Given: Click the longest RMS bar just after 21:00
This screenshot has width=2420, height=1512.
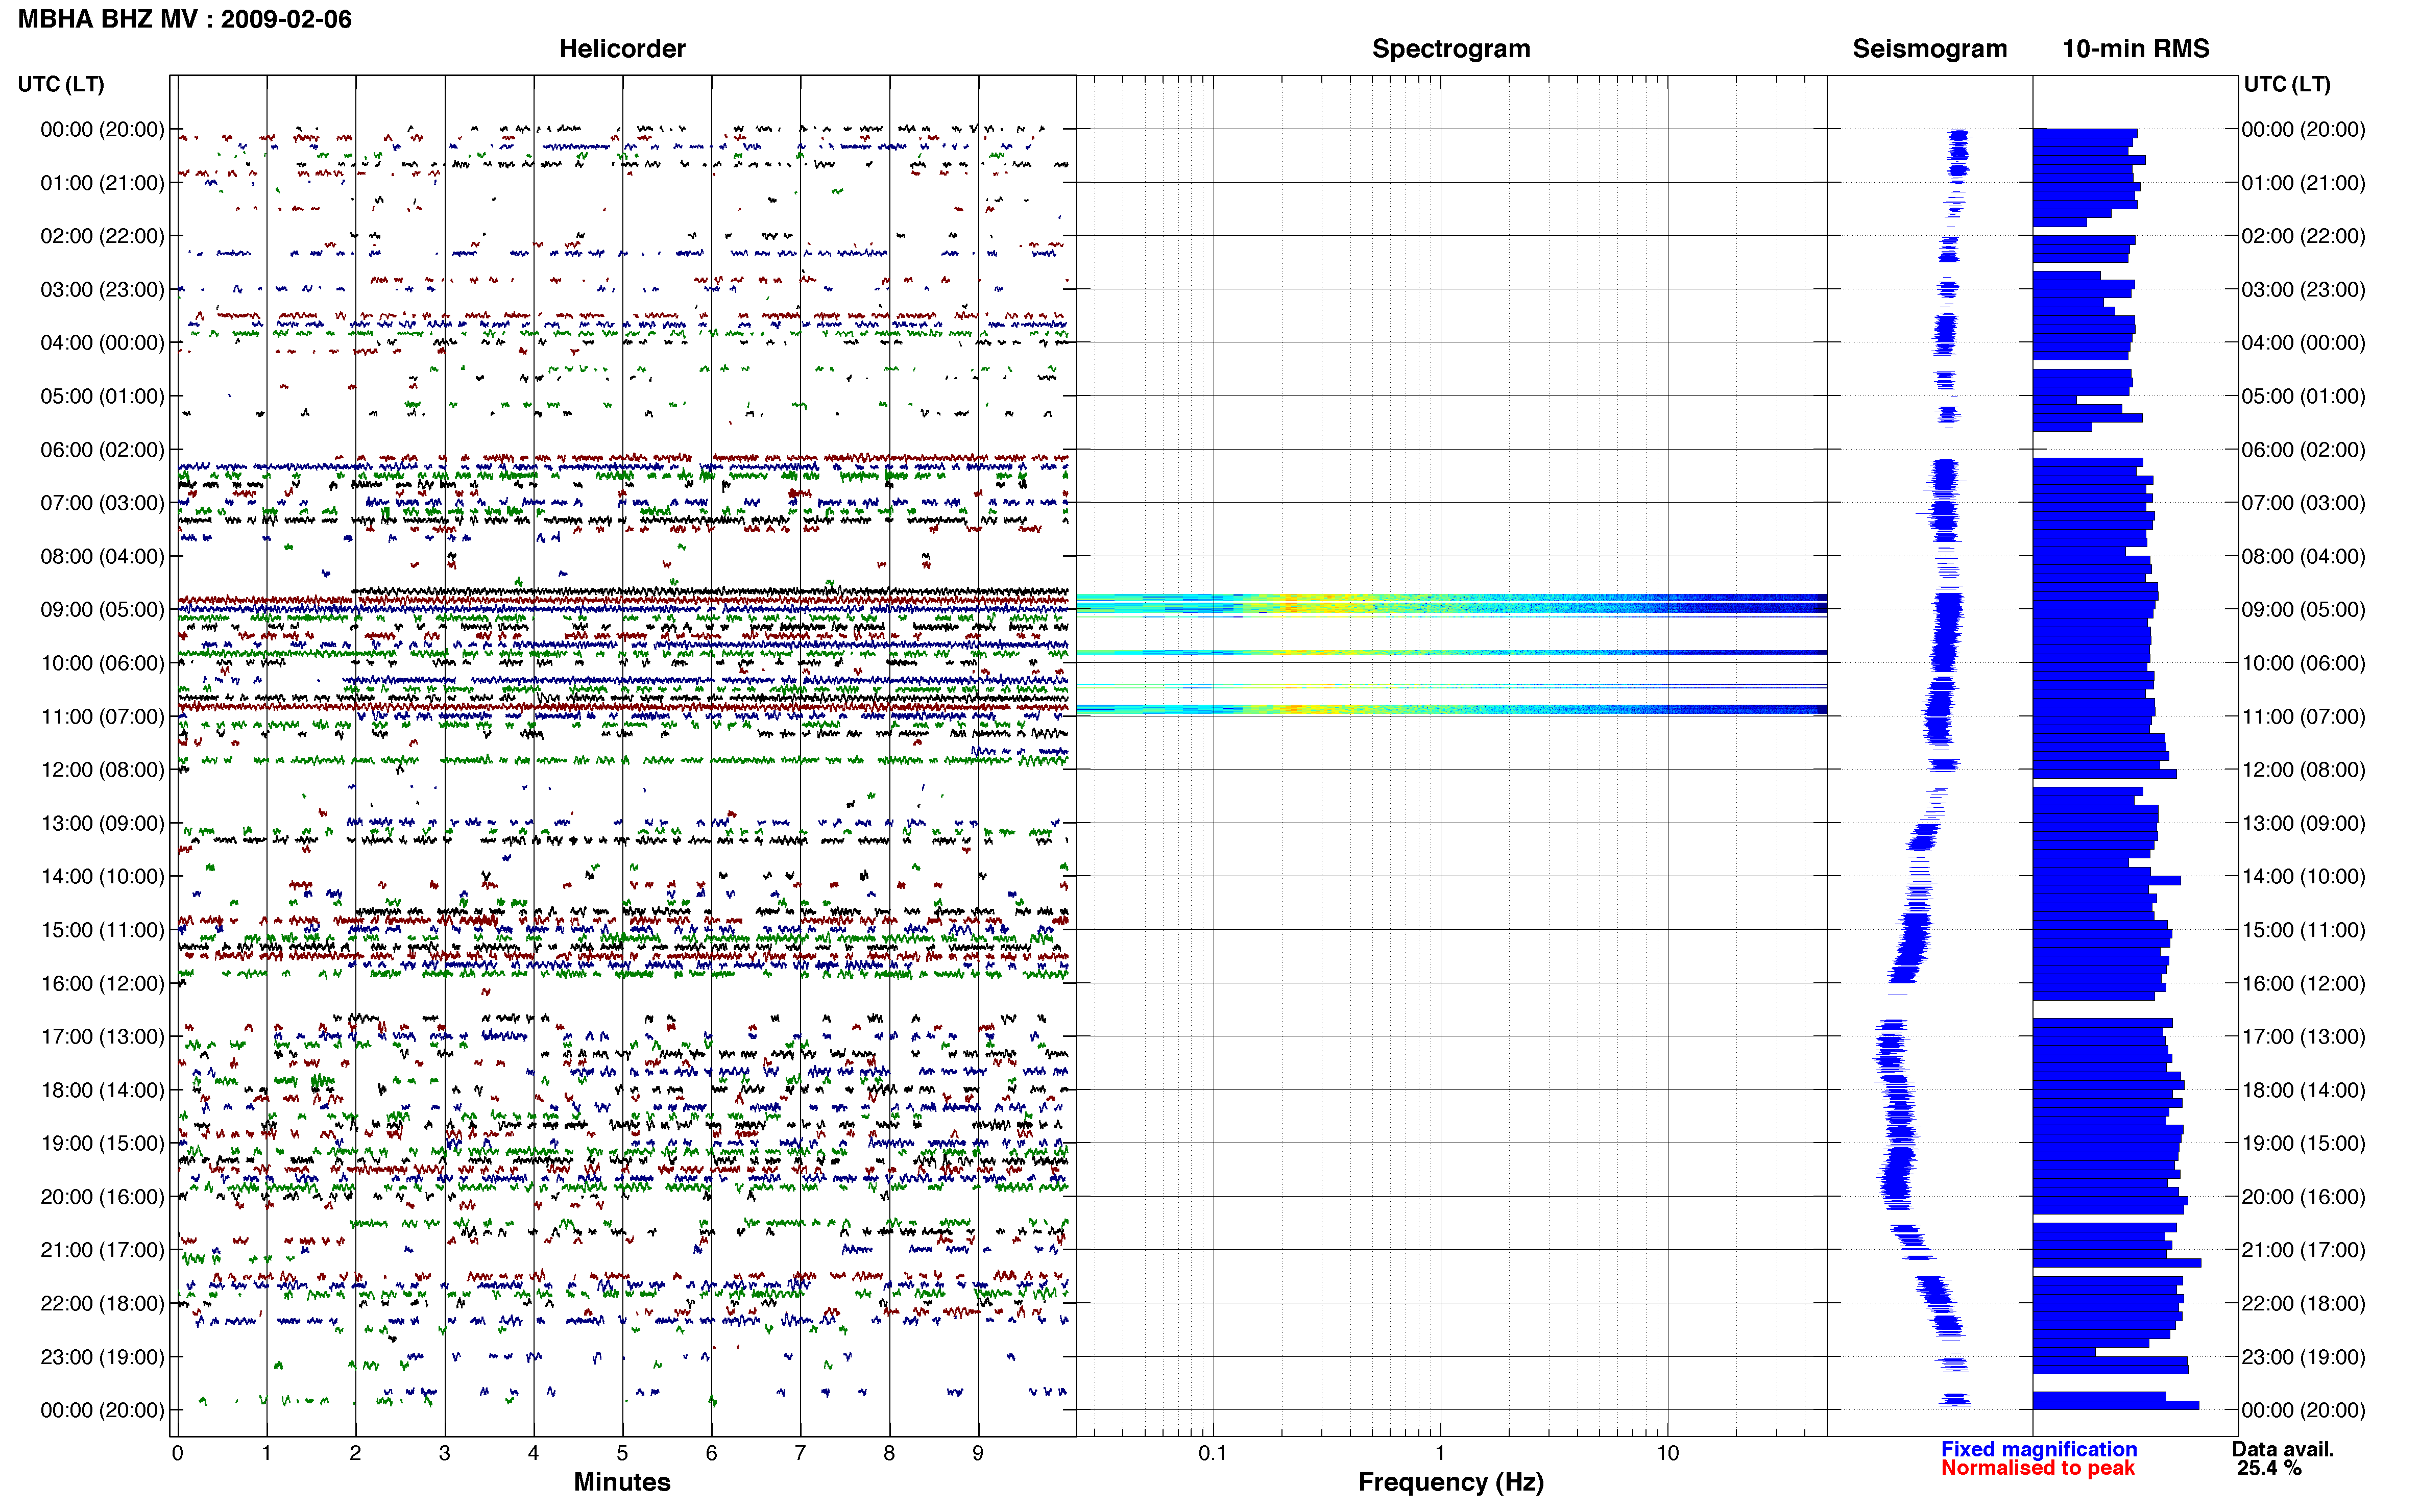Looking at the screenshot, I should [x=2117, y=1263].
